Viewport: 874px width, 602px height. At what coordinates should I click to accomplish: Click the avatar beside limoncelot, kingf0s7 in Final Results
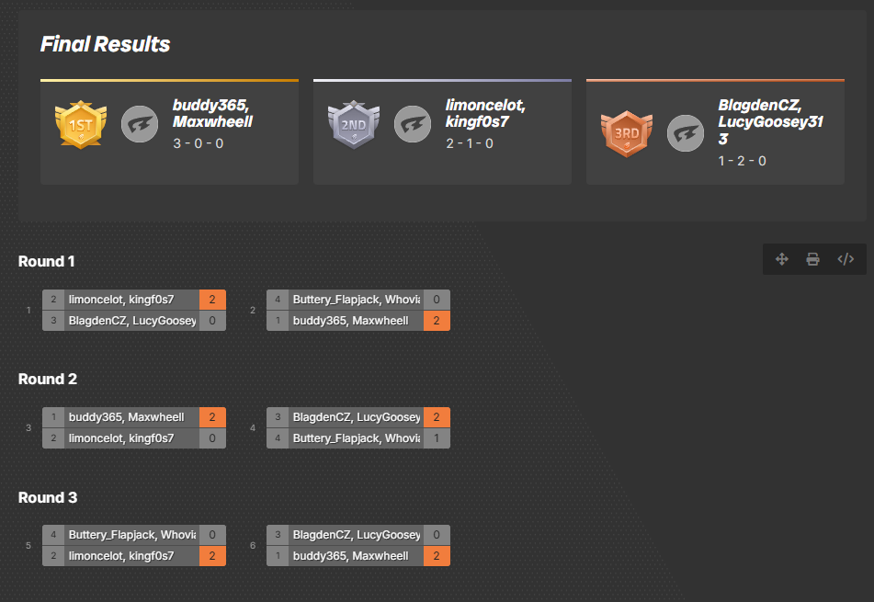click(413, 125)
